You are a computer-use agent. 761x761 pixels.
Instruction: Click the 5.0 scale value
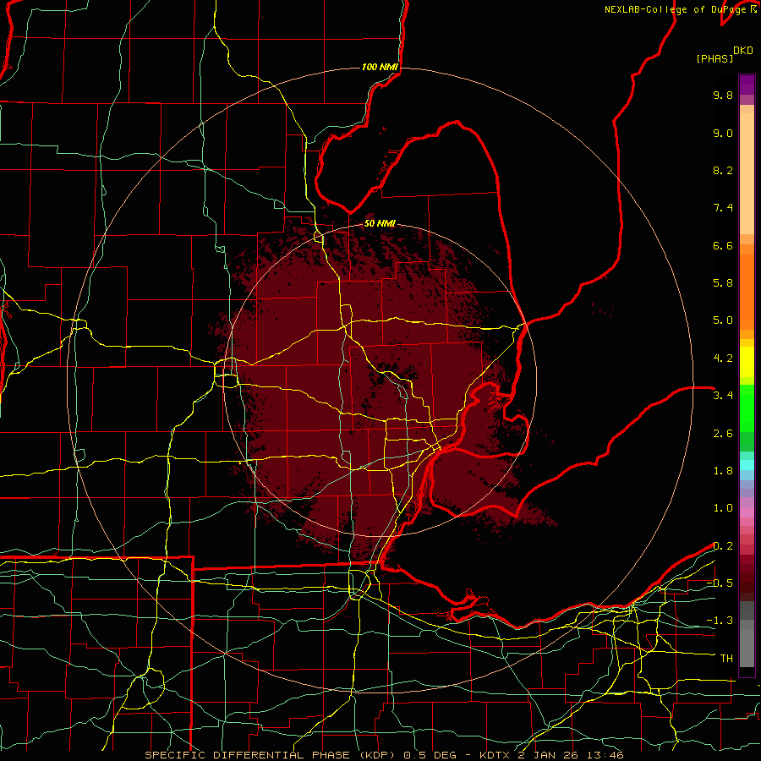[723, 320]
